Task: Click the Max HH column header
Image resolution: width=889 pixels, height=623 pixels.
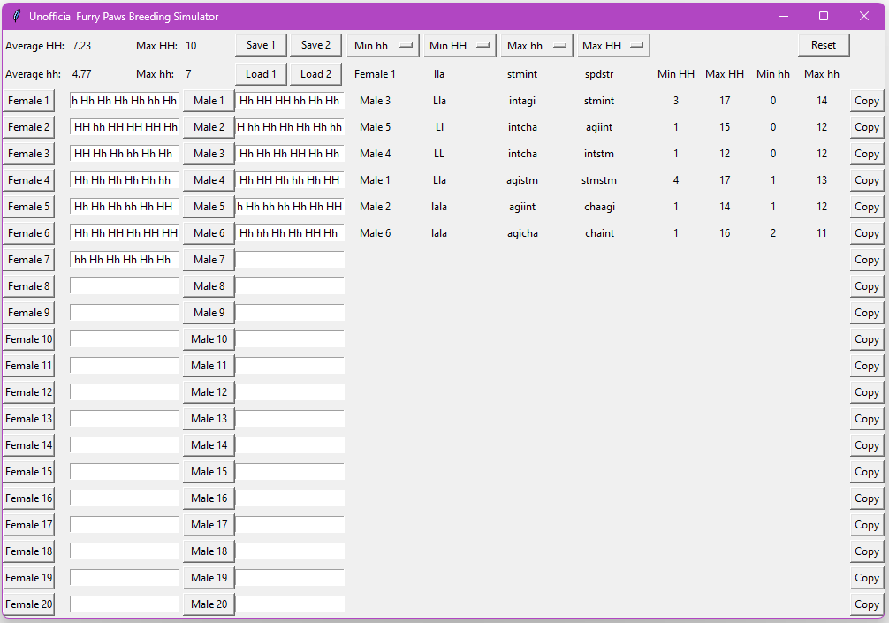Action: coord(725,73)
